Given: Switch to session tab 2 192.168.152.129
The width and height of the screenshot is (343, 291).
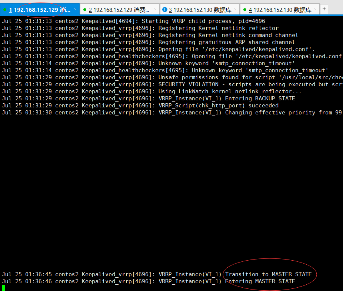Looking at the screenshot, I should click(119, 10).
